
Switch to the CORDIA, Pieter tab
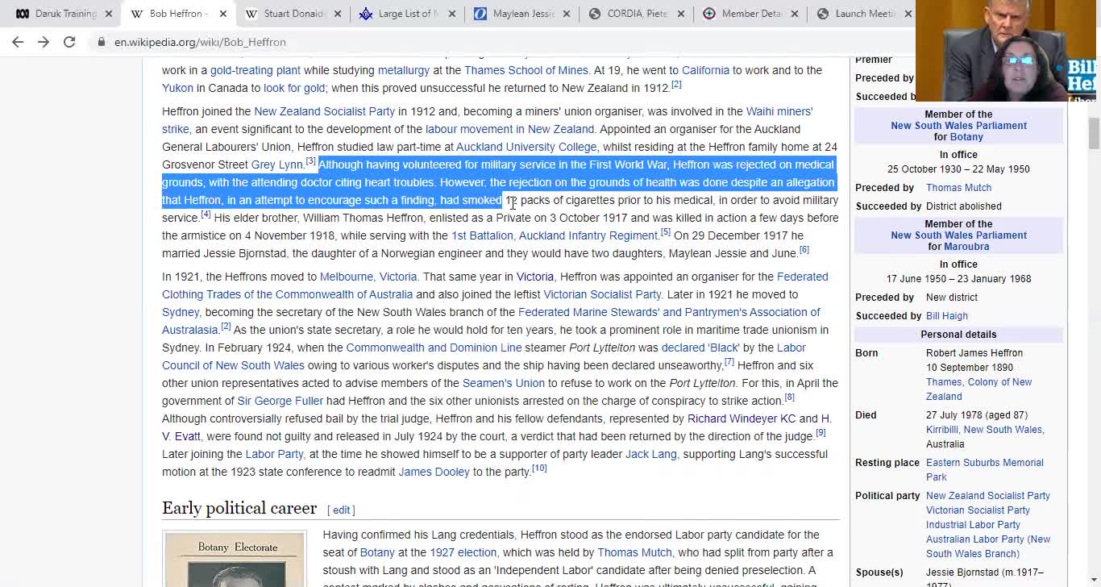coord(638,14)
